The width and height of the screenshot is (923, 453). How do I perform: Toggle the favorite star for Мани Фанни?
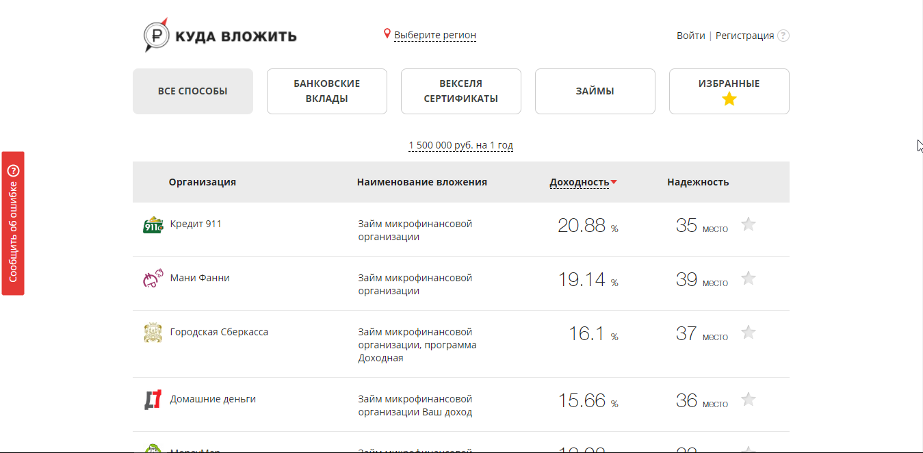[x=749, y=278]
